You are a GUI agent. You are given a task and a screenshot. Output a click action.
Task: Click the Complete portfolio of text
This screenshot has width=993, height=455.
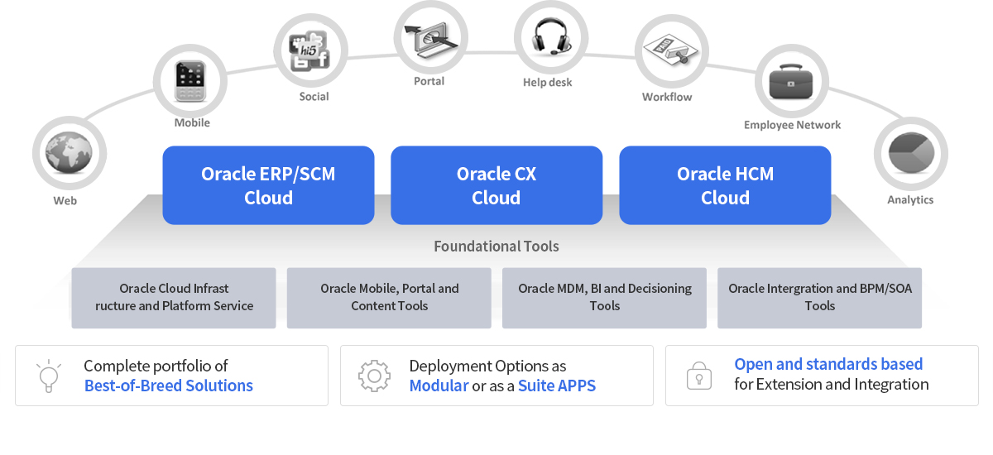coord(156,366)
